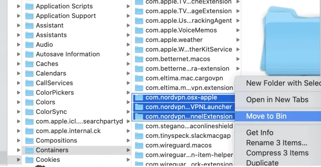Click the Compositions folder icon
This screenshot has width=321, height=167.
pos(29,140)
